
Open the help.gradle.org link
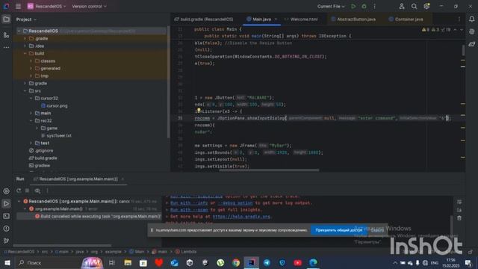pos(241,217)
